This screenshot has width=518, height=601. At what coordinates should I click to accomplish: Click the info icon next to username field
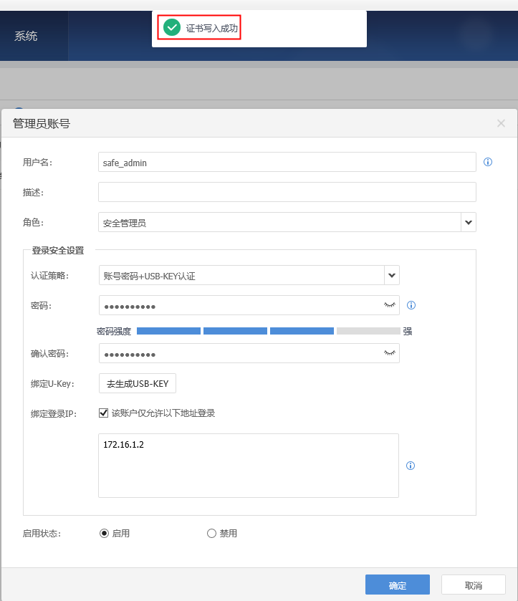488,162
